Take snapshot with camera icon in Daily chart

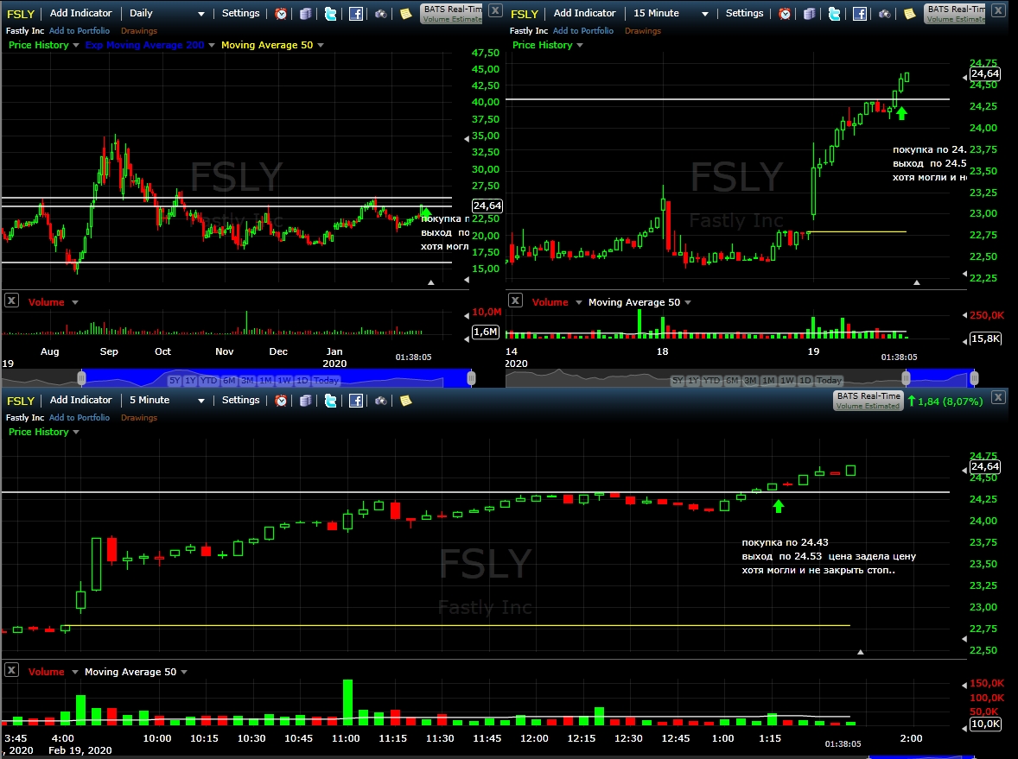click(x=380, y=14)
